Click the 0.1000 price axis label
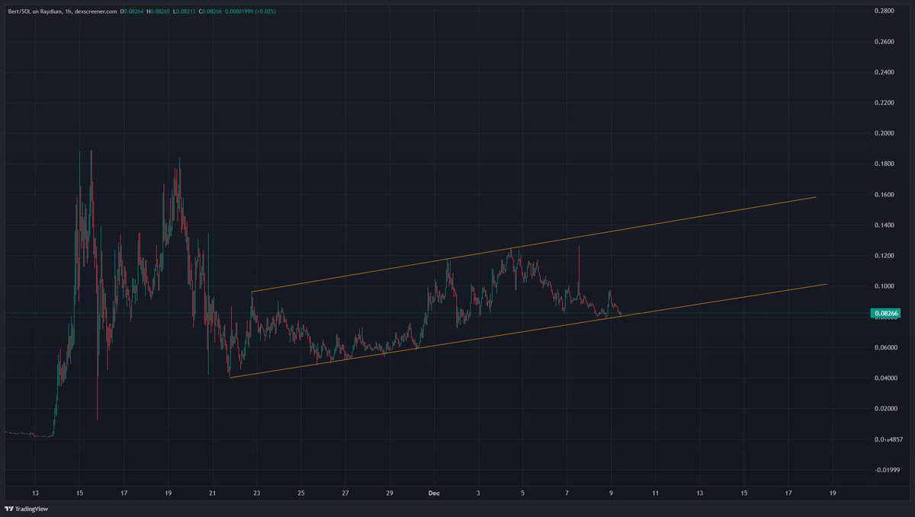 (885, 286)
